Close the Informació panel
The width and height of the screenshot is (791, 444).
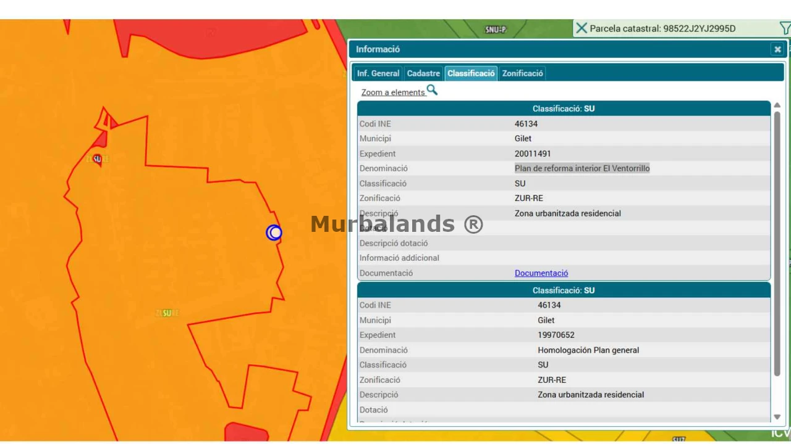coord(777,49)
